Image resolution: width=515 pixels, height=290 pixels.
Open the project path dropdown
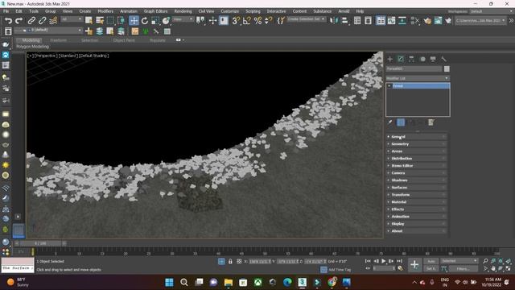click(480, 20)
